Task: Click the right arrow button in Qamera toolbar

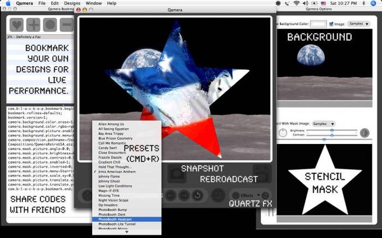Action: [x=184, y=195]
